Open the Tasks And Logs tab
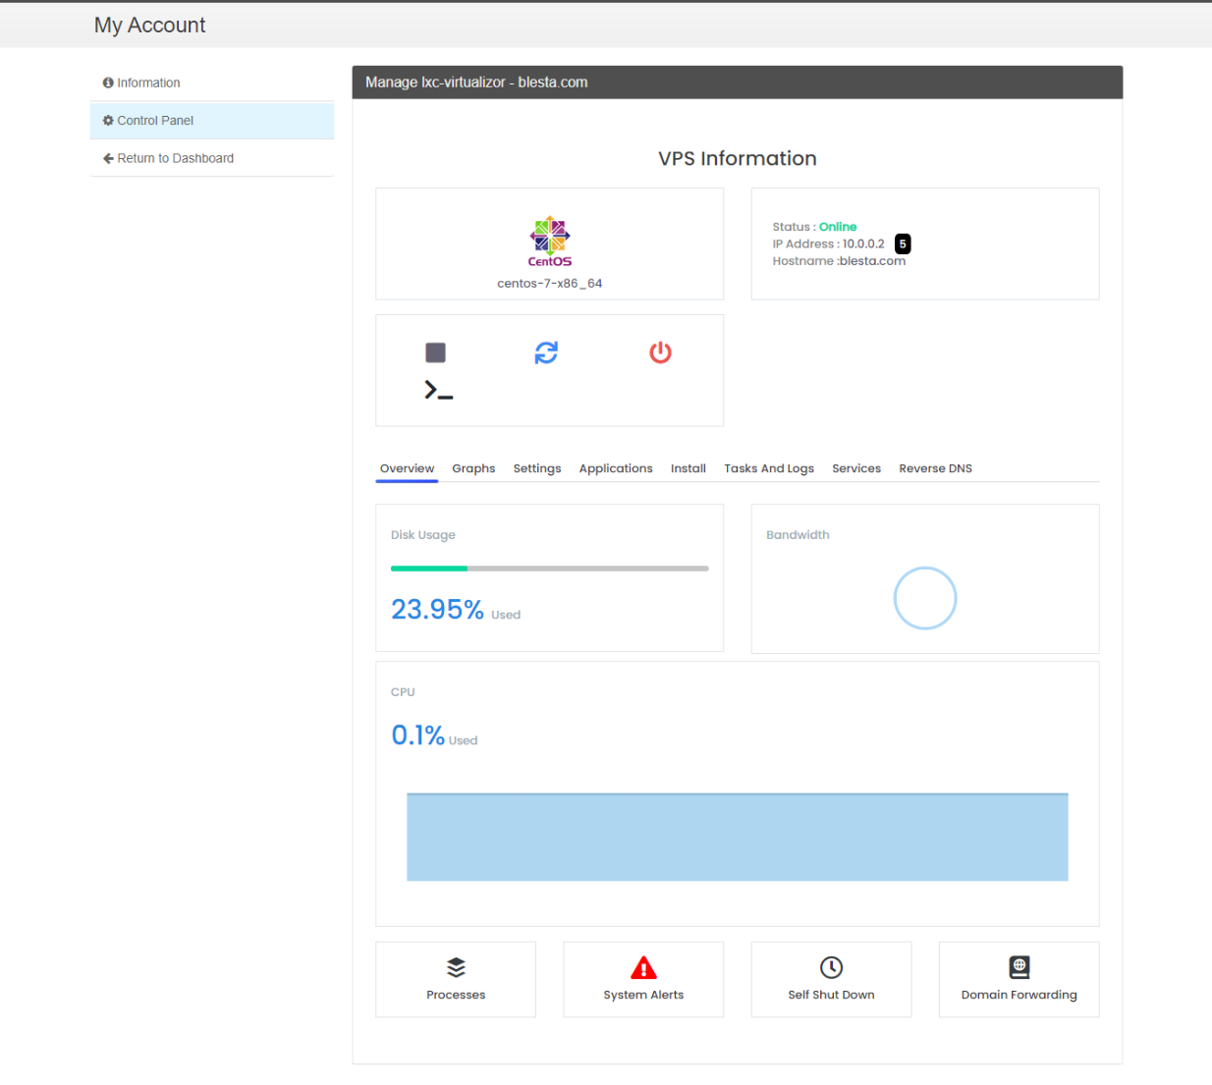Screen dimensions: 1212x1085 click(x=768, y=468)
